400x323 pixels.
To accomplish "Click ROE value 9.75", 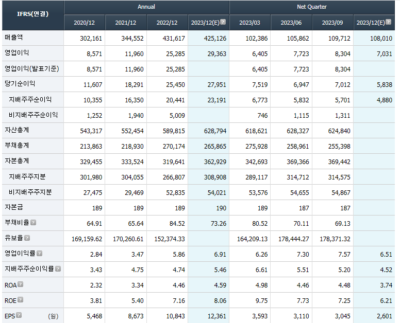I will pos(261,301).
